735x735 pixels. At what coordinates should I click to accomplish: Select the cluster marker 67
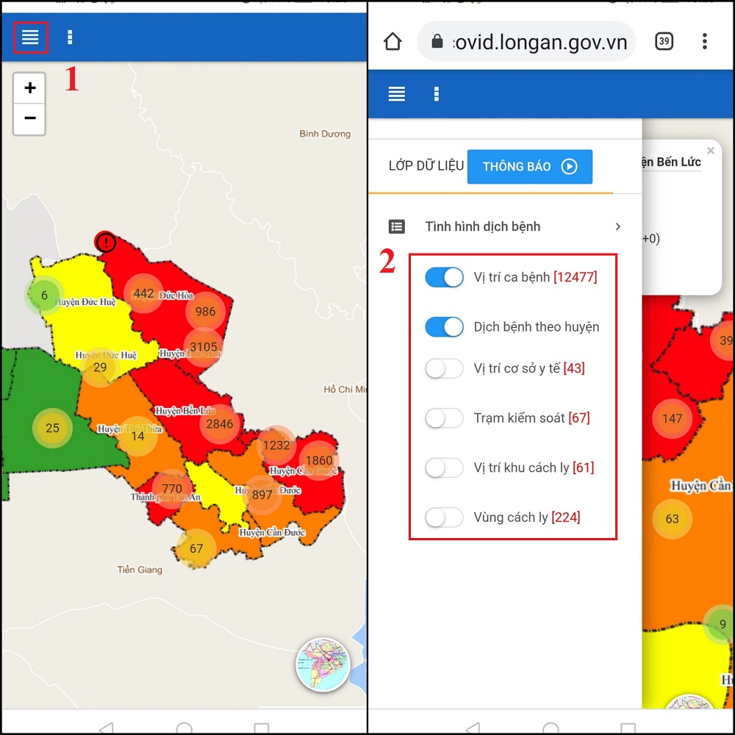196,548
